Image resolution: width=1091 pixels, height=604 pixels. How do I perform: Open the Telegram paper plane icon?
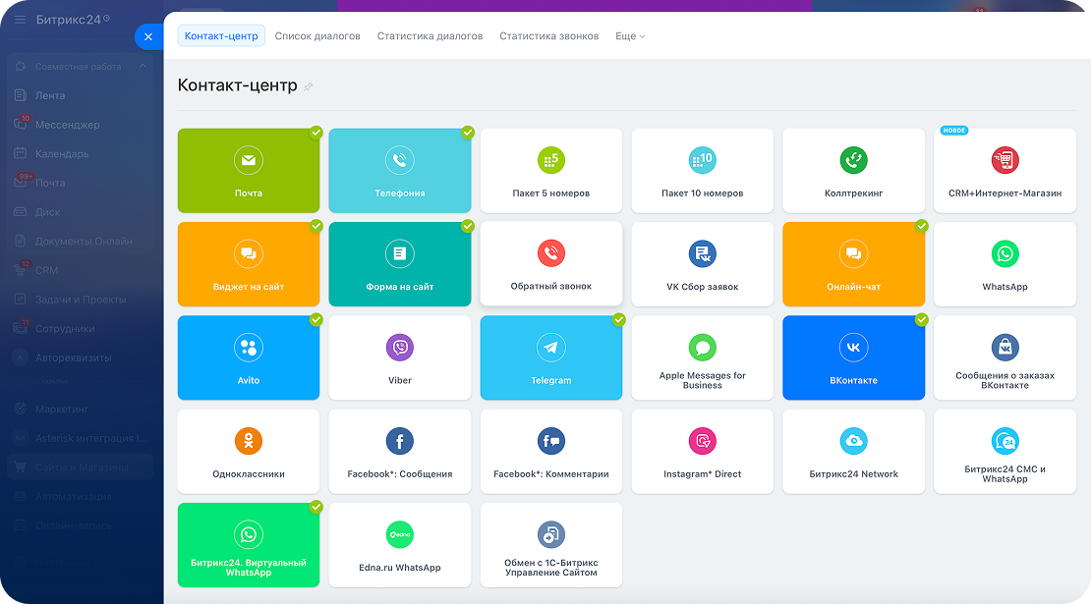point(551,348)
